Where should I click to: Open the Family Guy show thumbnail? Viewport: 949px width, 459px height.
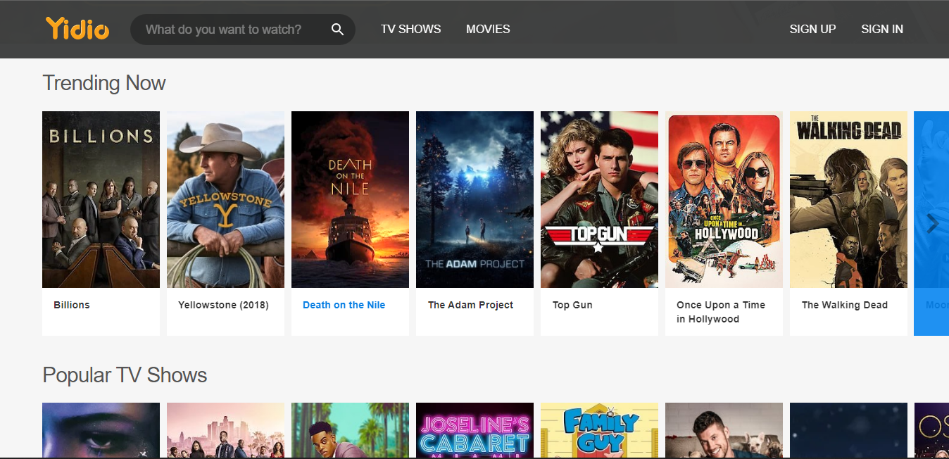[599, 430]
